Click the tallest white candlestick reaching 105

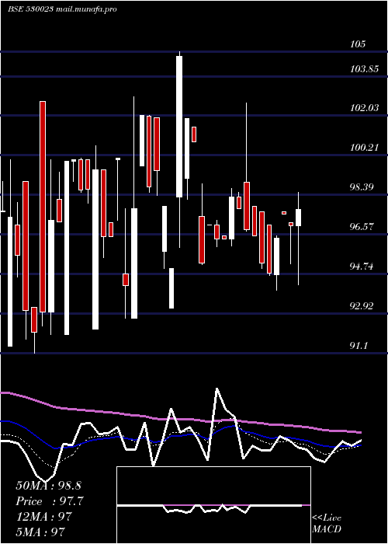[179, 127]
